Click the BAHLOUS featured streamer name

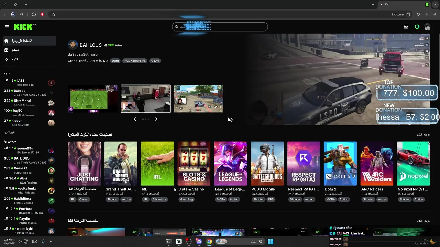click(90, 45)
